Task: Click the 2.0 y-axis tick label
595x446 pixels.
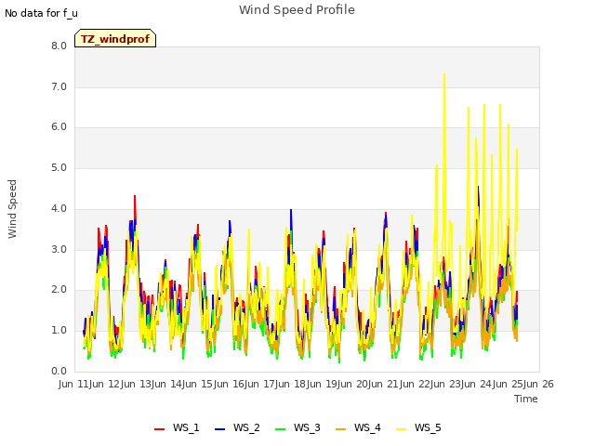Action: 59,290
